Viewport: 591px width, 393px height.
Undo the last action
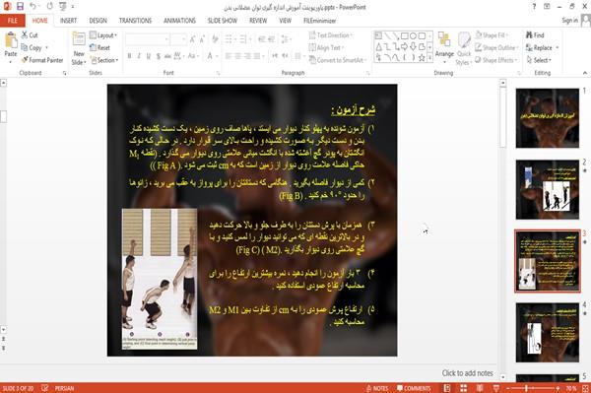tap(33, 7)
